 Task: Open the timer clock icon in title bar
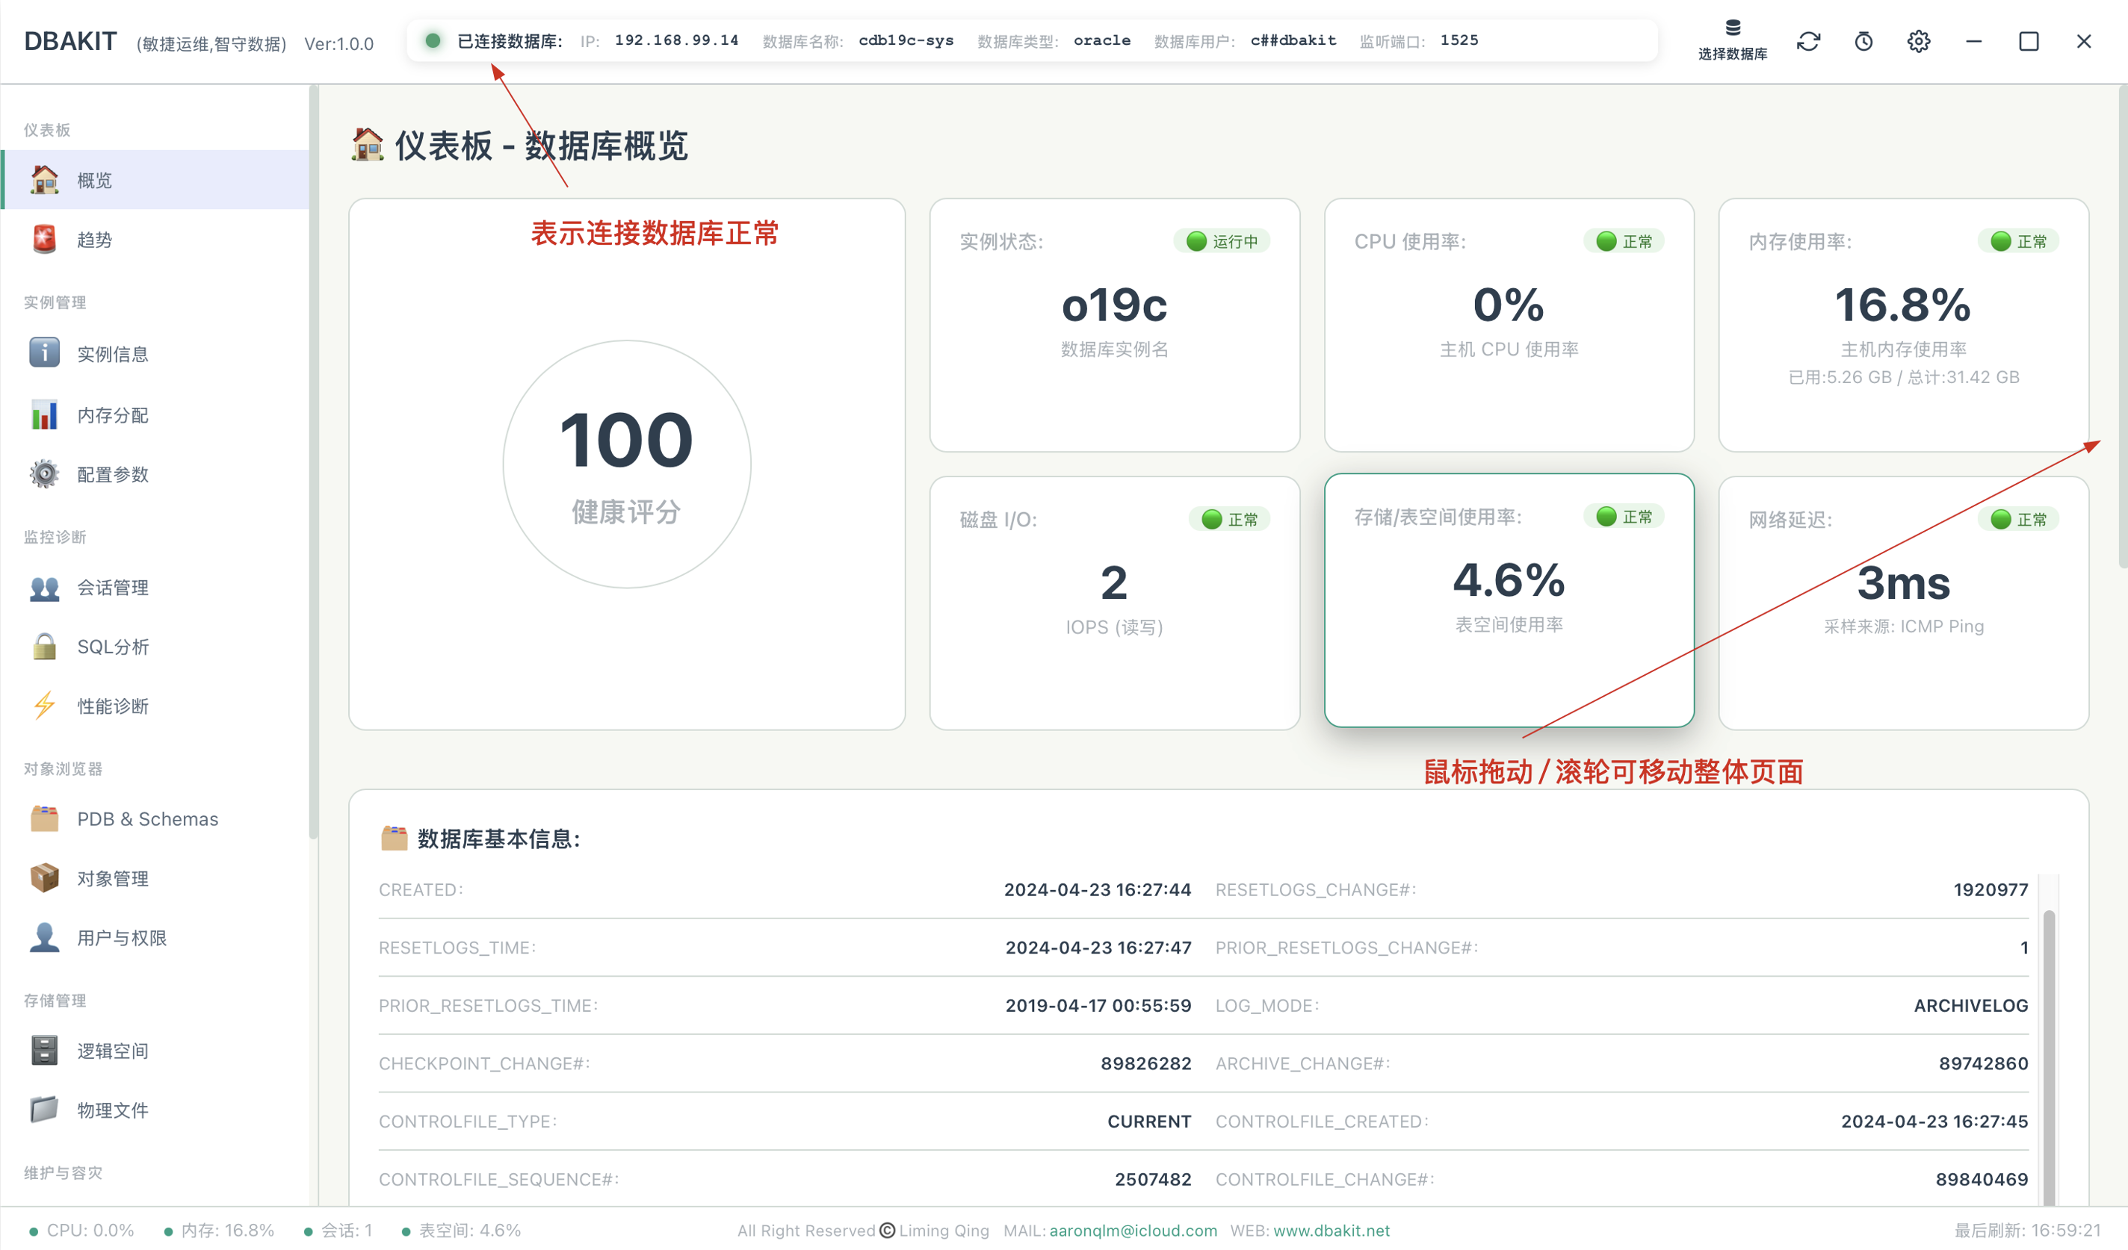[x=1863, y=41]
